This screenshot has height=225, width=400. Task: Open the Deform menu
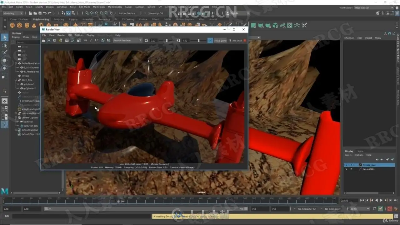tap(151, 7)
